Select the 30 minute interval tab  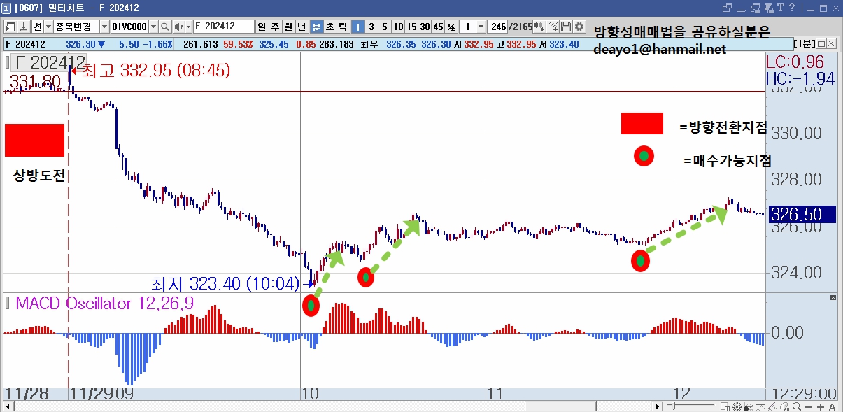point(425,27)
